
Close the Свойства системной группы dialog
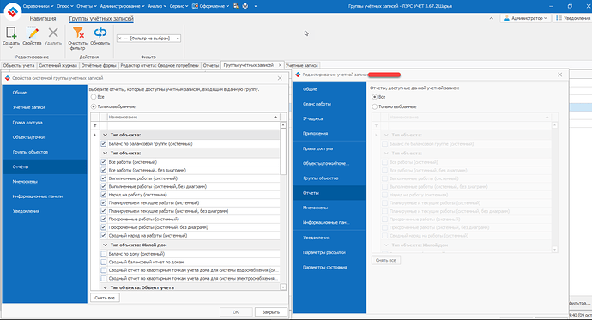point(280,78)
